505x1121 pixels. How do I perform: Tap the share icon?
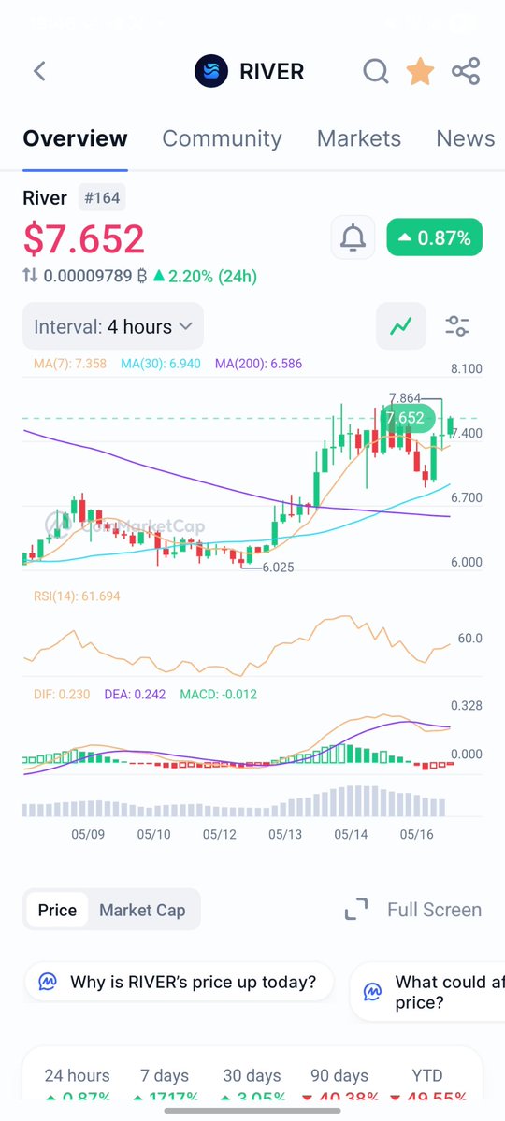pos(466,71)
